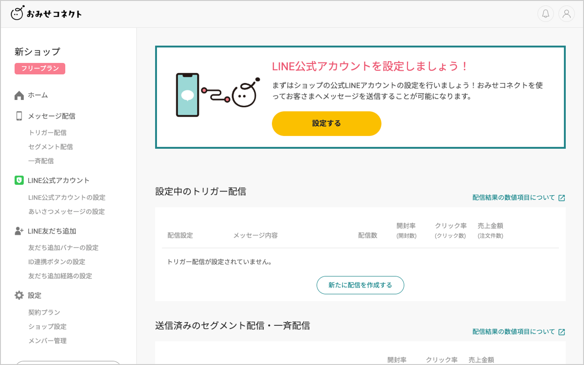Open トリガー配信 in the sidebar
The image size is (584, 365).
point(47,133)
